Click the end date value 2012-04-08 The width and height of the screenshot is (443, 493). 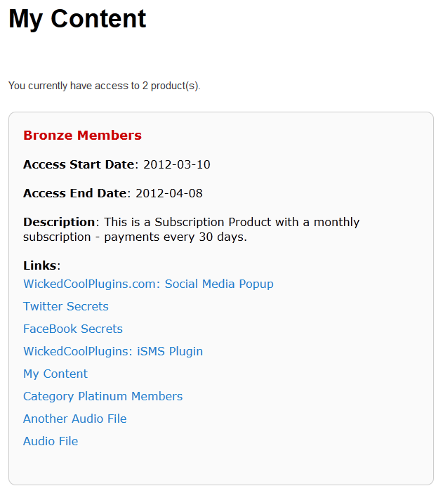pos(169,193)
